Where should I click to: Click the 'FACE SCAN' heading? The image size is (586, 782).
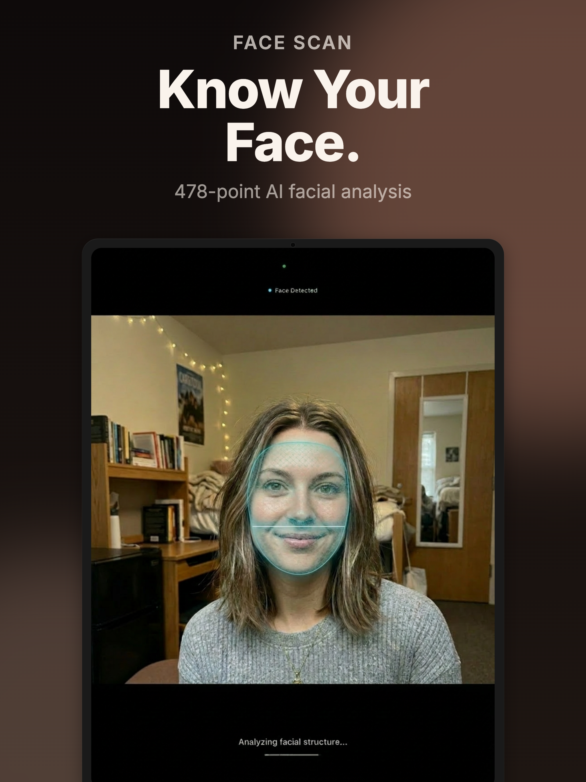click(292, 43)
